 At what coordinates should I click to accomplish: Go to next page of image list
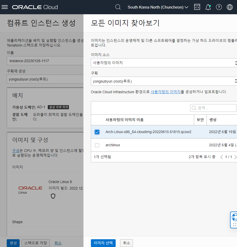235,157
